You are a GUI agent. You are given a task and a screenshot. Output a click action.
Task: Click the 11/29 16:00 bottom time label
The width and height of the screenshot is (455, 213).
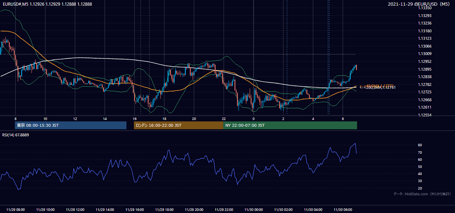[135, 210]
